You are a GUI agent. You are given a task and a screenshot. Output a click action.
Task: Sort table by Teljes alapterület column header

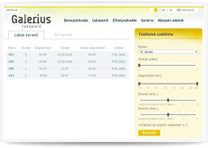coord(92,48)
